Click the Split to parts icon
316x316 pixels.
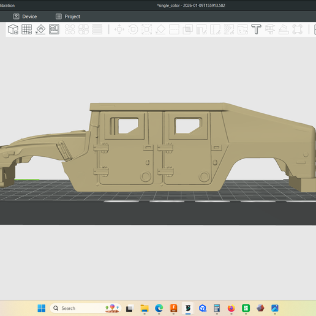coord(83,29)
